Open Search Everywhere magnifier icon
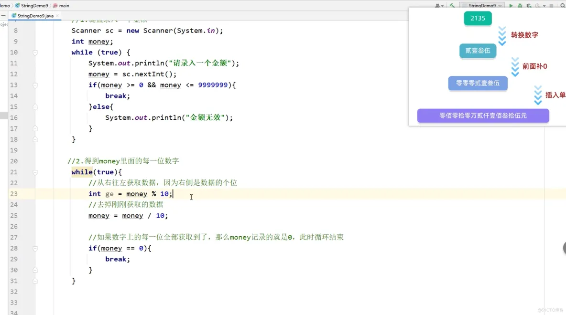Screen dimensions: 566x315 [563, 5]
